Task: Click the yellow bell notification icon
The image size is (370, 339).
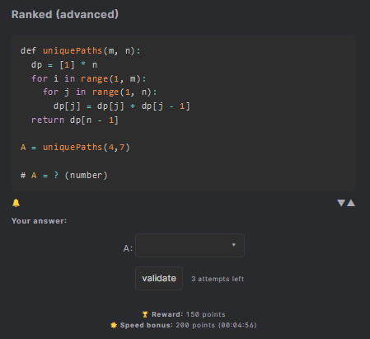Action: (16, 203)
